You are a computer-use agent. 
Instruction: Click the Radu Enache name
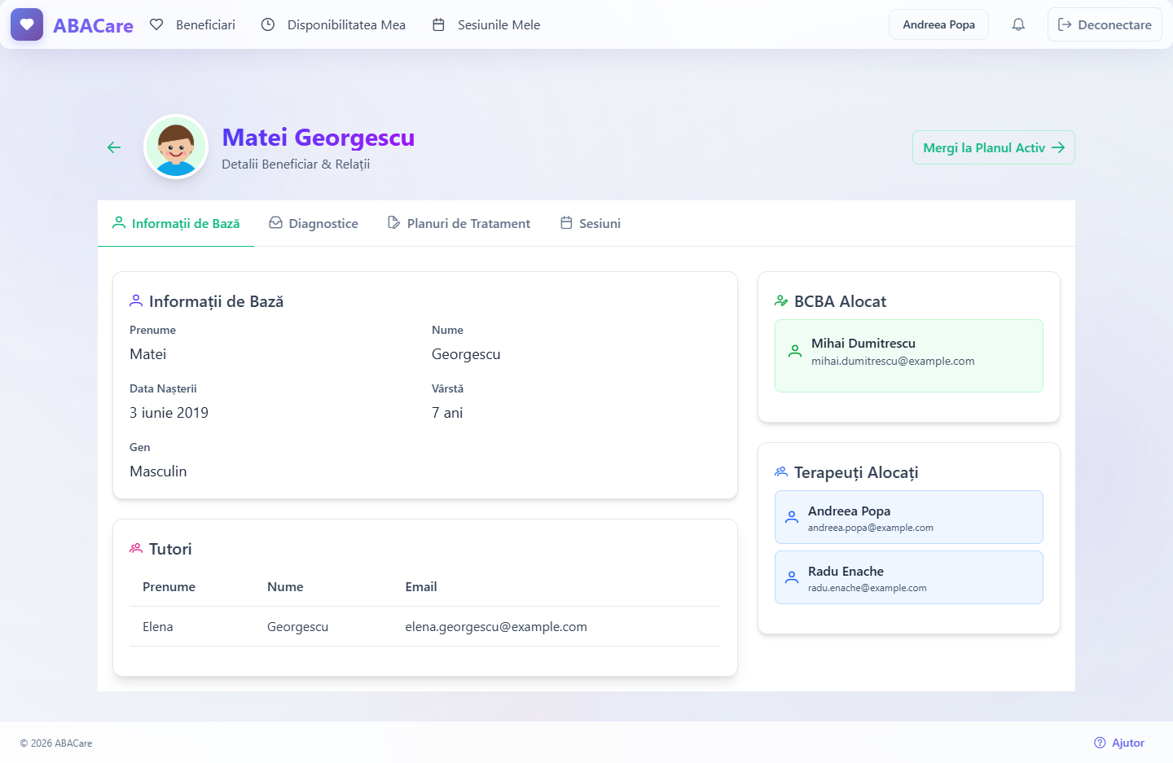point(846,571)
